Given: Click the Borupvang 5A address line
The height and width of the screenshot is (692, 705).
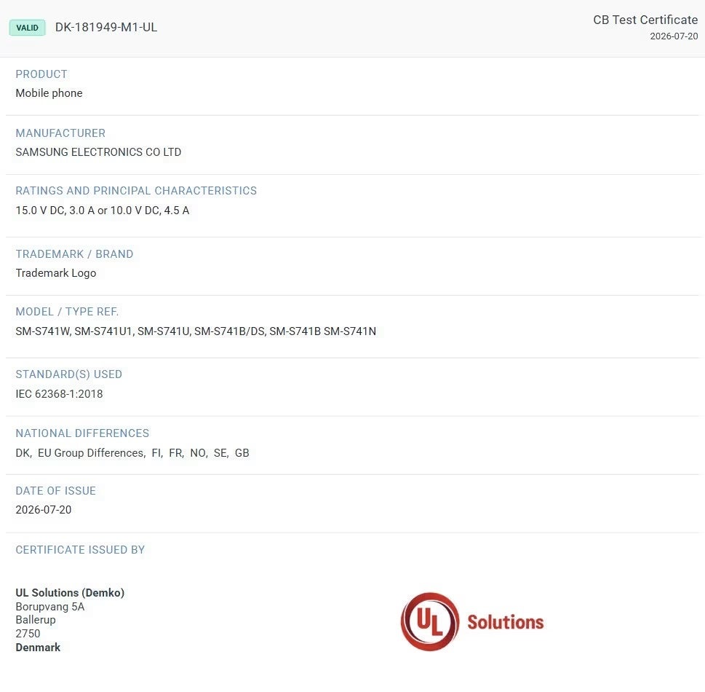Looking at the screenshot, I should click(x=50, y=607).
